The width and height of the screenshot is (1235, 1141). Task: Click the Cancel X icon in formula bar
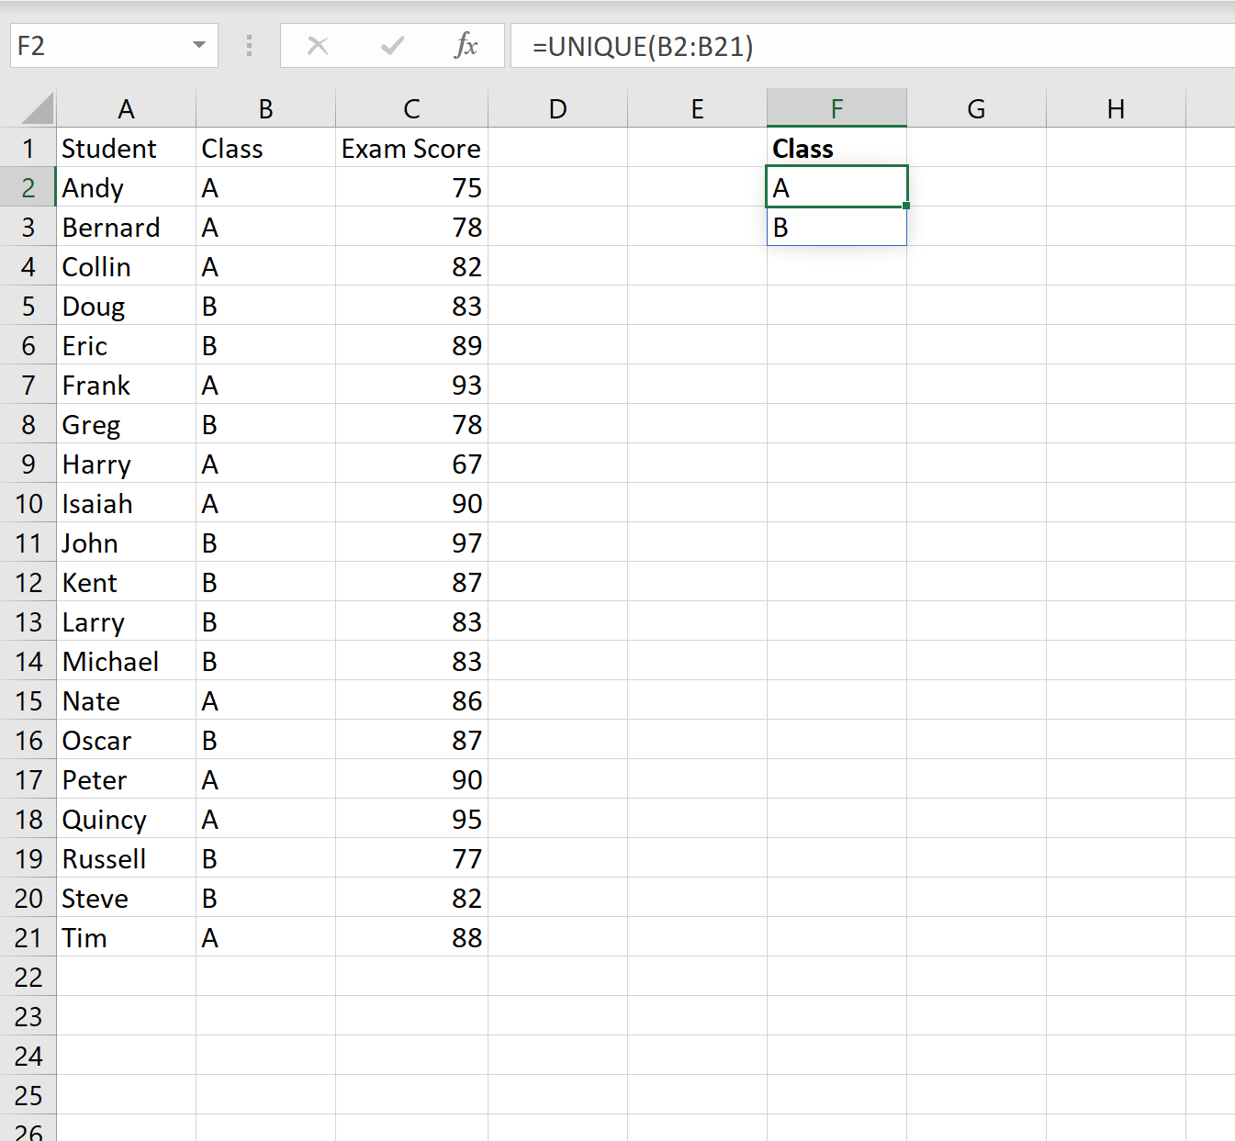[318, 46]
